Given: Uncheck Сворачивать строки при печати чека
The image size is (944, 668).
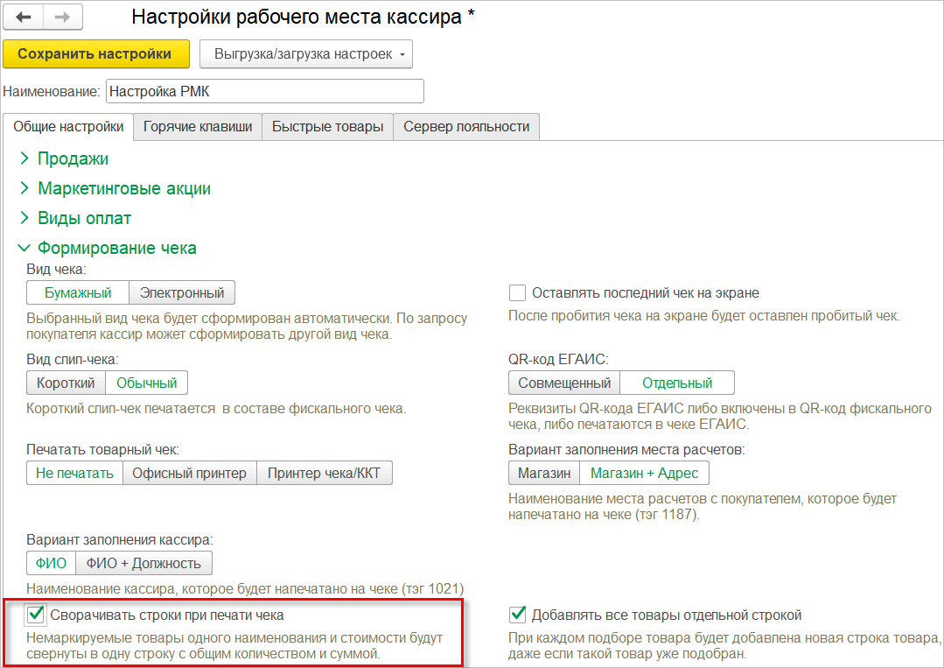Looking at the screenshot, I should click(x=36, y=615).
